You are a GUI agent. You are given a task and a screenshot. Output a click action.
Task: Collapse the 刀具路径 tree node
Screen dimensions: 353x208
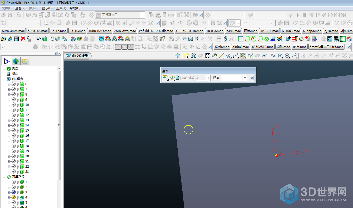(x=4, y=177)
